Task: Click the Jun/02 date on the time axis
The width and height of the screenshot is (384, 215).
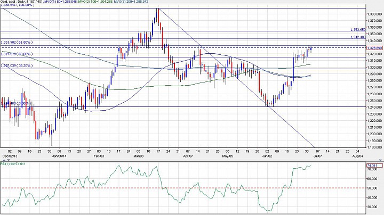Action: pyautogui.click(x=267, y=156)
